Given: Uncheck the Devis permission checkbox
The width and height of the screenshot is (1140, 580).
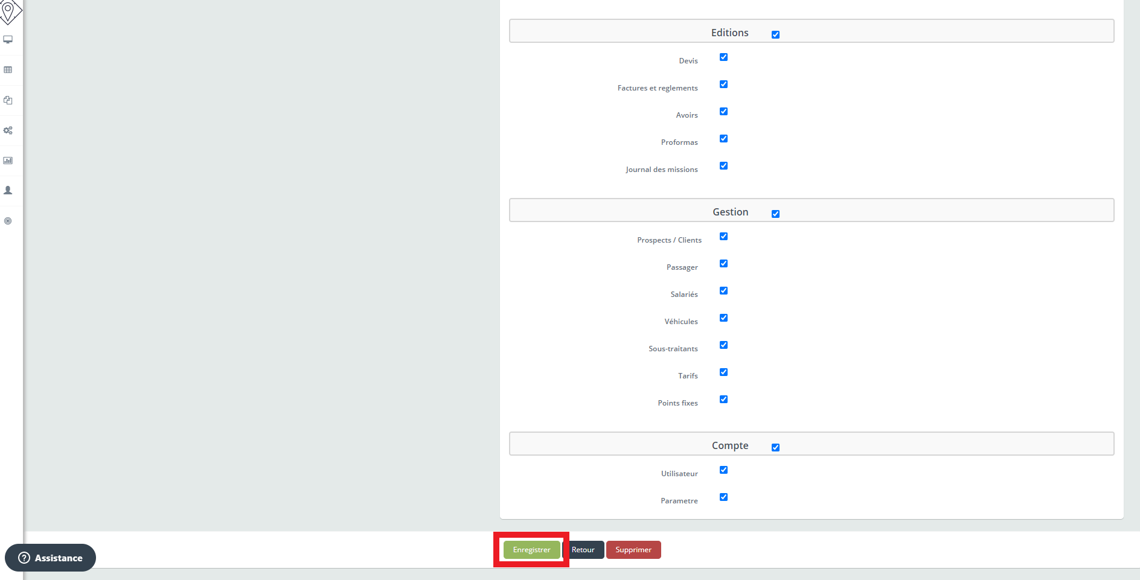Looking at the screenshot, I should [723, 57].
